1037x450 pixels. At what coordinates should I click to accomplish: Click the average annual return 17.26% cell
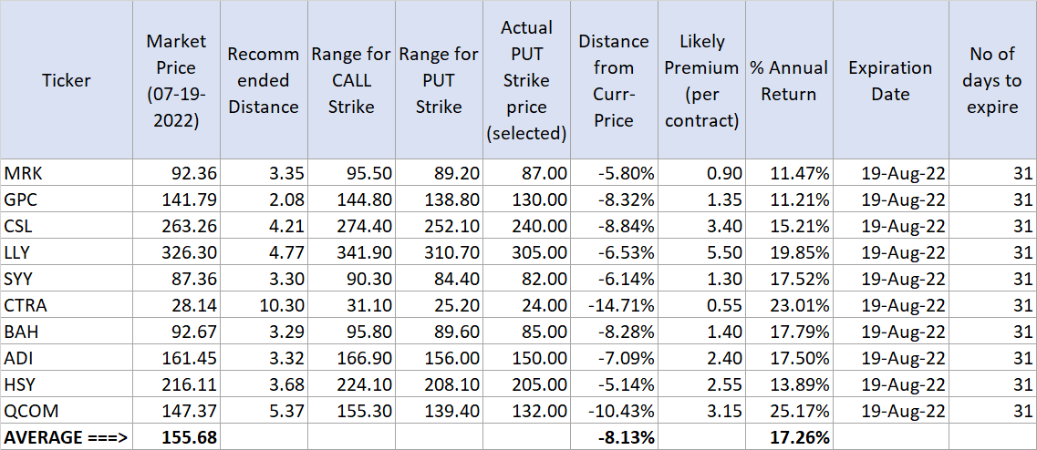click(x=790, y=438)
